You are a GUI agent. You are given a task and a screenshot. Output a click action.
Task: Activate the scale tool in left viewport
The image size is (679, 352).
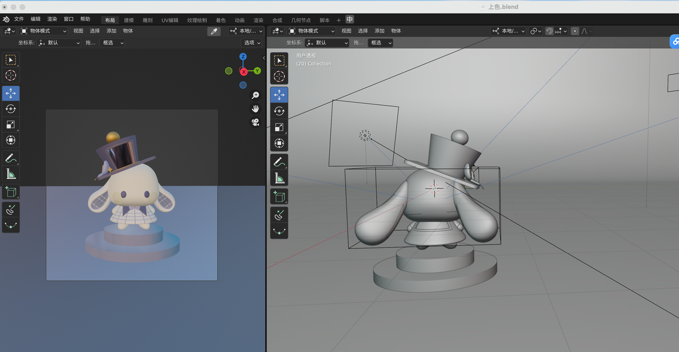point(11,125)
